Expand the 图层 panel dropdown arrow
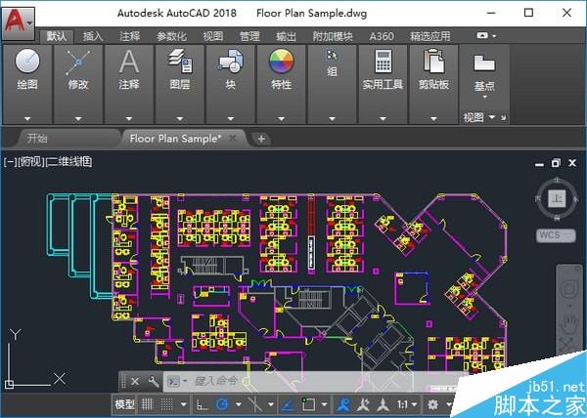The width and height of the screenshot is (587, 418). coord(180,119)
